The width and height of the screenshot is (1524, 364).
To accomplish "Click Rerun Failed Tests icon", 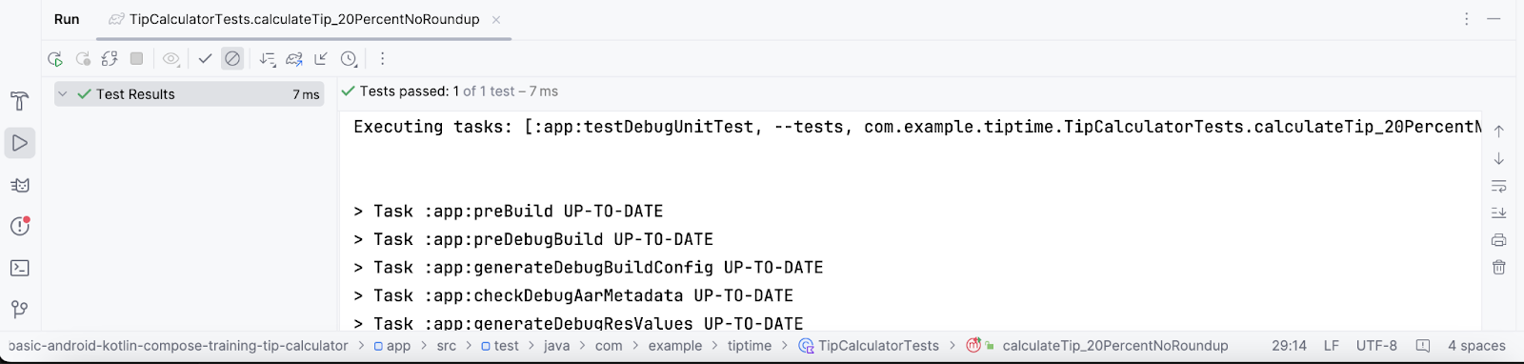I will [83, 59].
